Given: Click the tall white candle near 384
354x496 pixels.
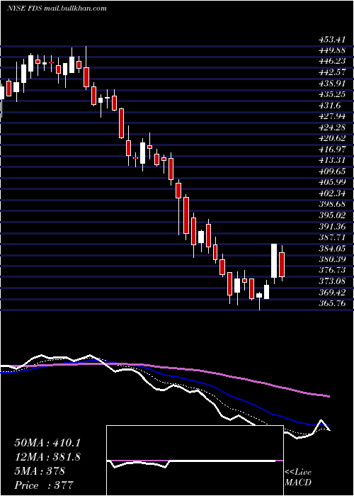Looking at the screenshot, I should click(274, 261).
